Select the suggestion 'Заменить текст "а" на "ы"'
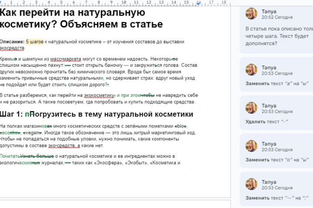 pyautogui.click(x=276, y=75)
